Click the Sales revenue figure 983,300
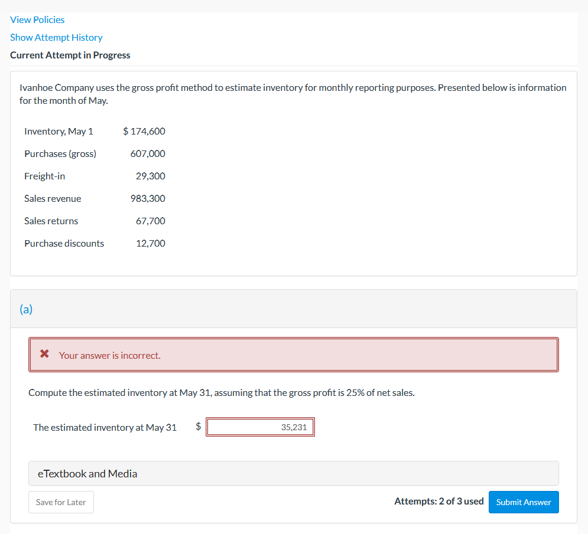This screenshot has width=588, height=534. click(x=148, y=198)
